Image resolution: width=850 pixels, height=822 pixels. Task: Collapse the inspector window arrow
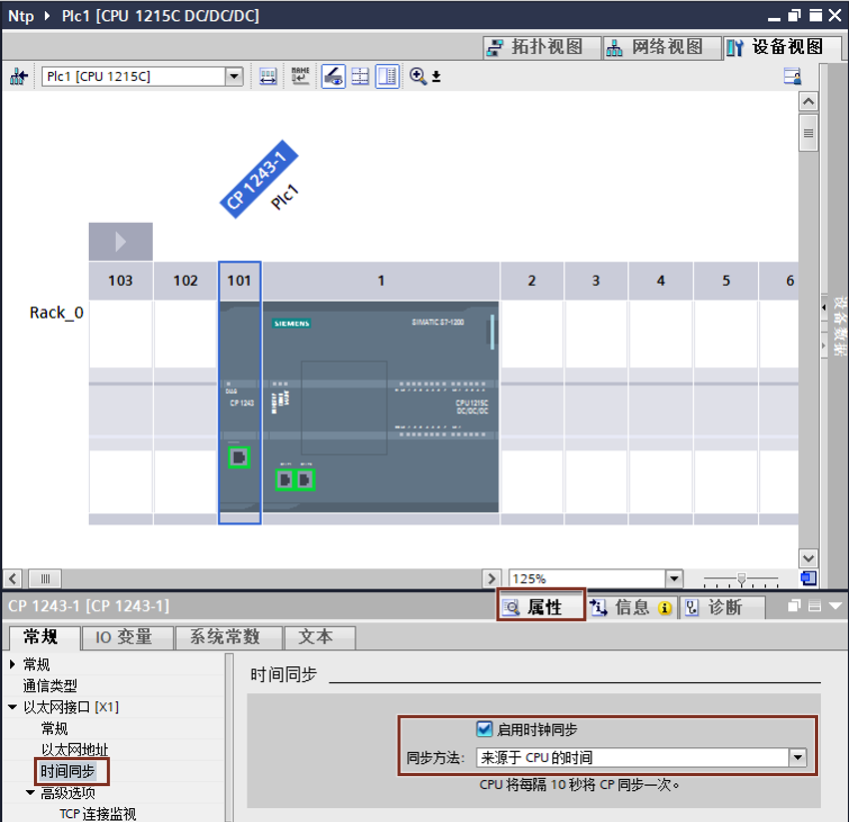pos(835,605)
